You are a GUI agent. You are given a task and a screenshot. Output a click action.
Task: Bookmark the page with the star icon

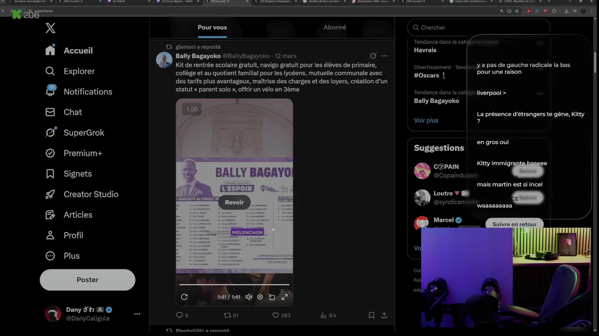click(x=517, y=11)
